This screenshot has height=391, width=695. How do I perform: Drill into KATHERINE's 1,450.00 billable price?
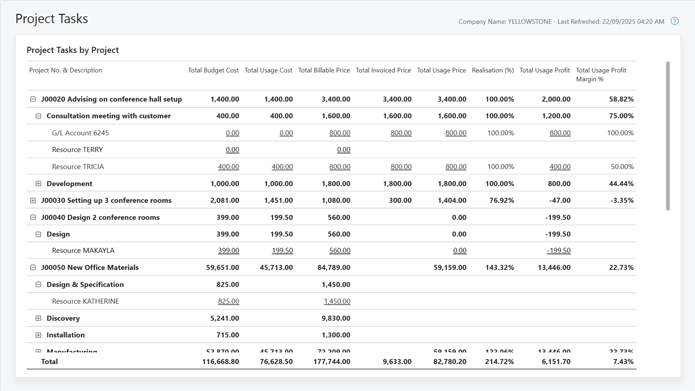coord(337,301)
